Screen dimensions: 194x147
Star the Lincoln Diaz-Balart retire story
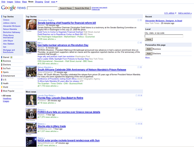pos(136,95)
